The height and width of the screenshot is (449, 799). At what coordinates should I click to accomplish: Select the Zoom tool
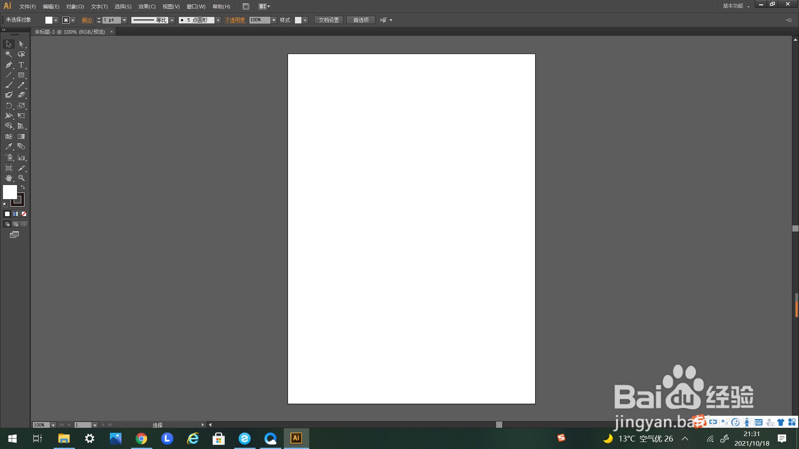(x=21, y=178)
